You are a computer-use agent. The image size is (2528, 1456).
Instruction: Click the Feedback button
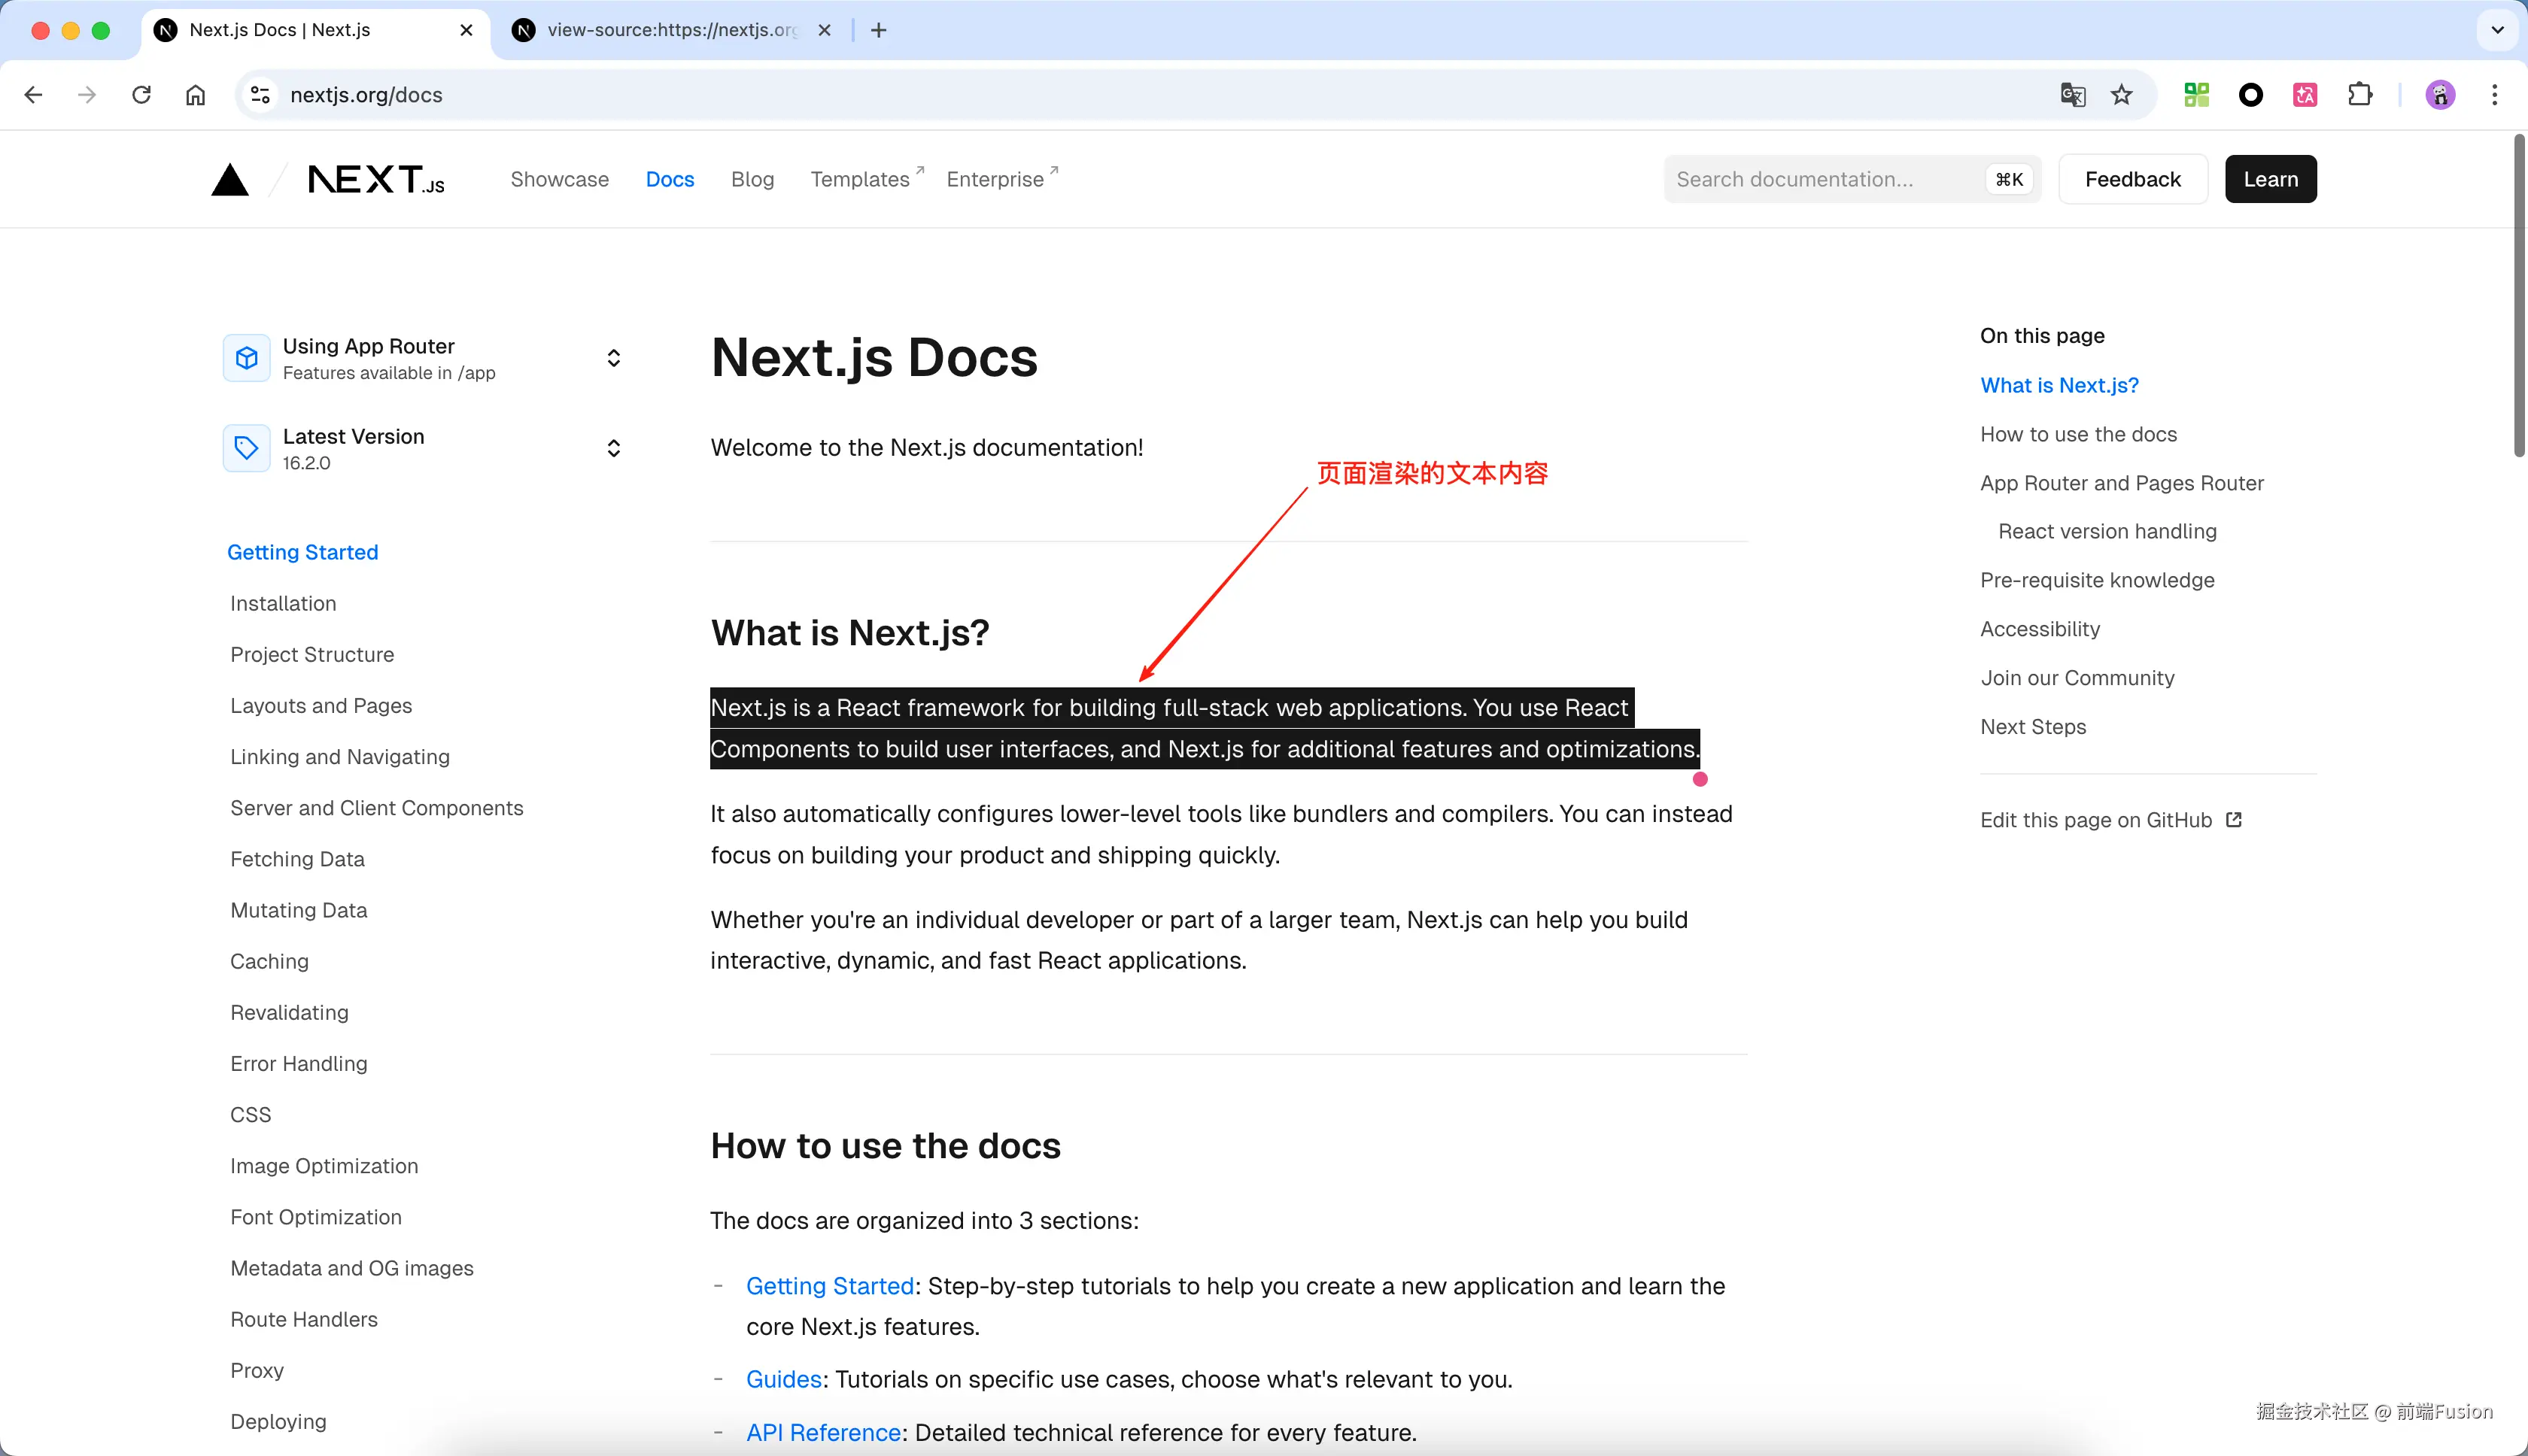tap(2131, 179)
